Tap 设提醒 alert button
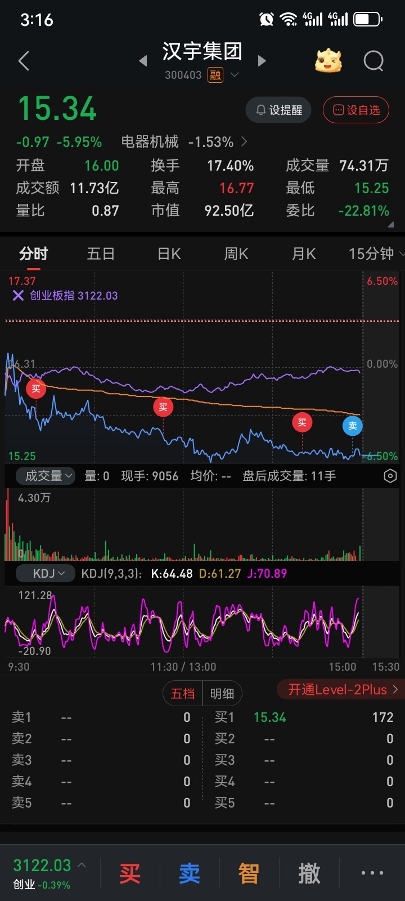Screen dimensions: 405x901 [x=278, y=110]
